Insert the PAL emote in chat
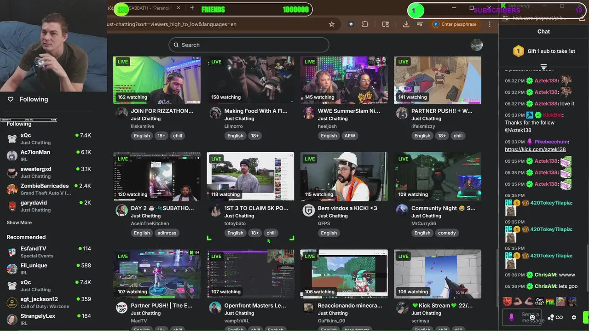Image resolution: width=589 pixels, height=331 pixels. (550, 302)
